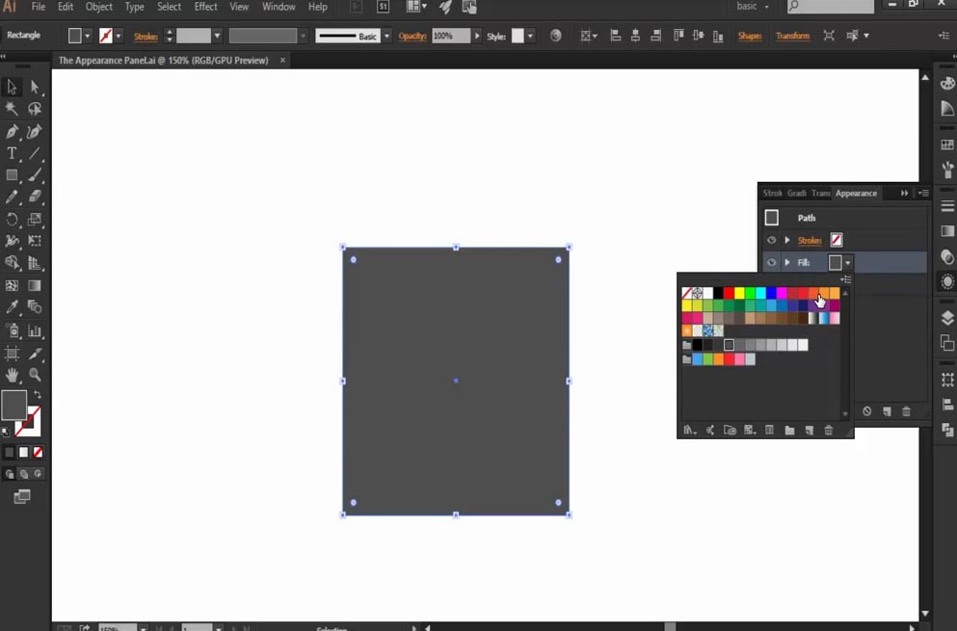Select the Symbol Sprayer tool

12,330
